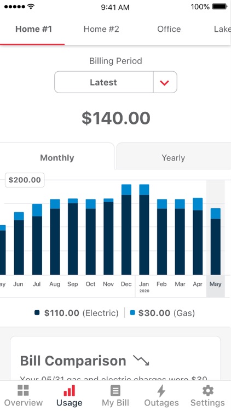Select the Home #1 tab
The height and width of the screenshot is (411, 231).
tap(33, 29)
